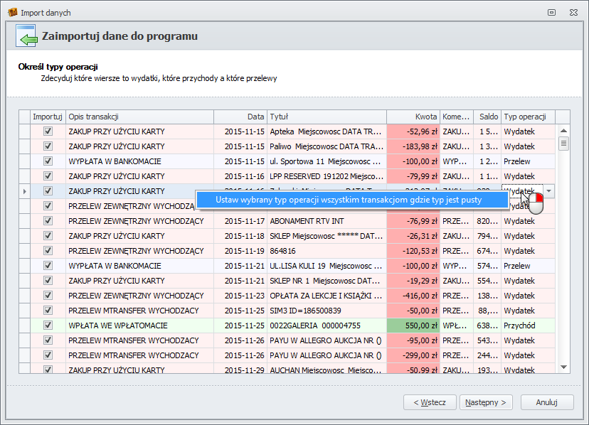Image resolution: width=589 pixels, height=425 pixels.
Task: Click the app icon in the title bar
Action: point(11,13)
